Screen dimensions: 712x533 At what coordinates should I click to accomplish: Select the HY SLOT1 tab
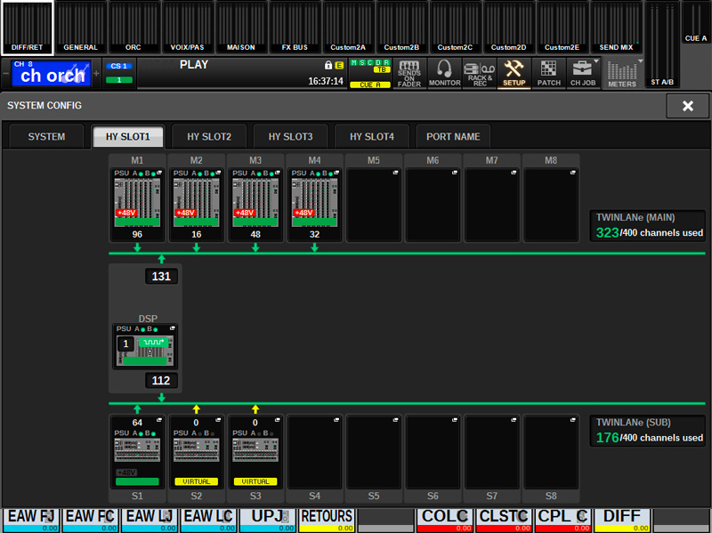(x=127, y=136)
